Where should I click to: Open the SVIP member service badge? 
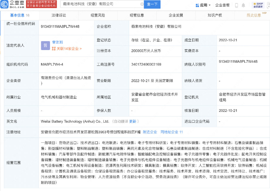[258, 5]
